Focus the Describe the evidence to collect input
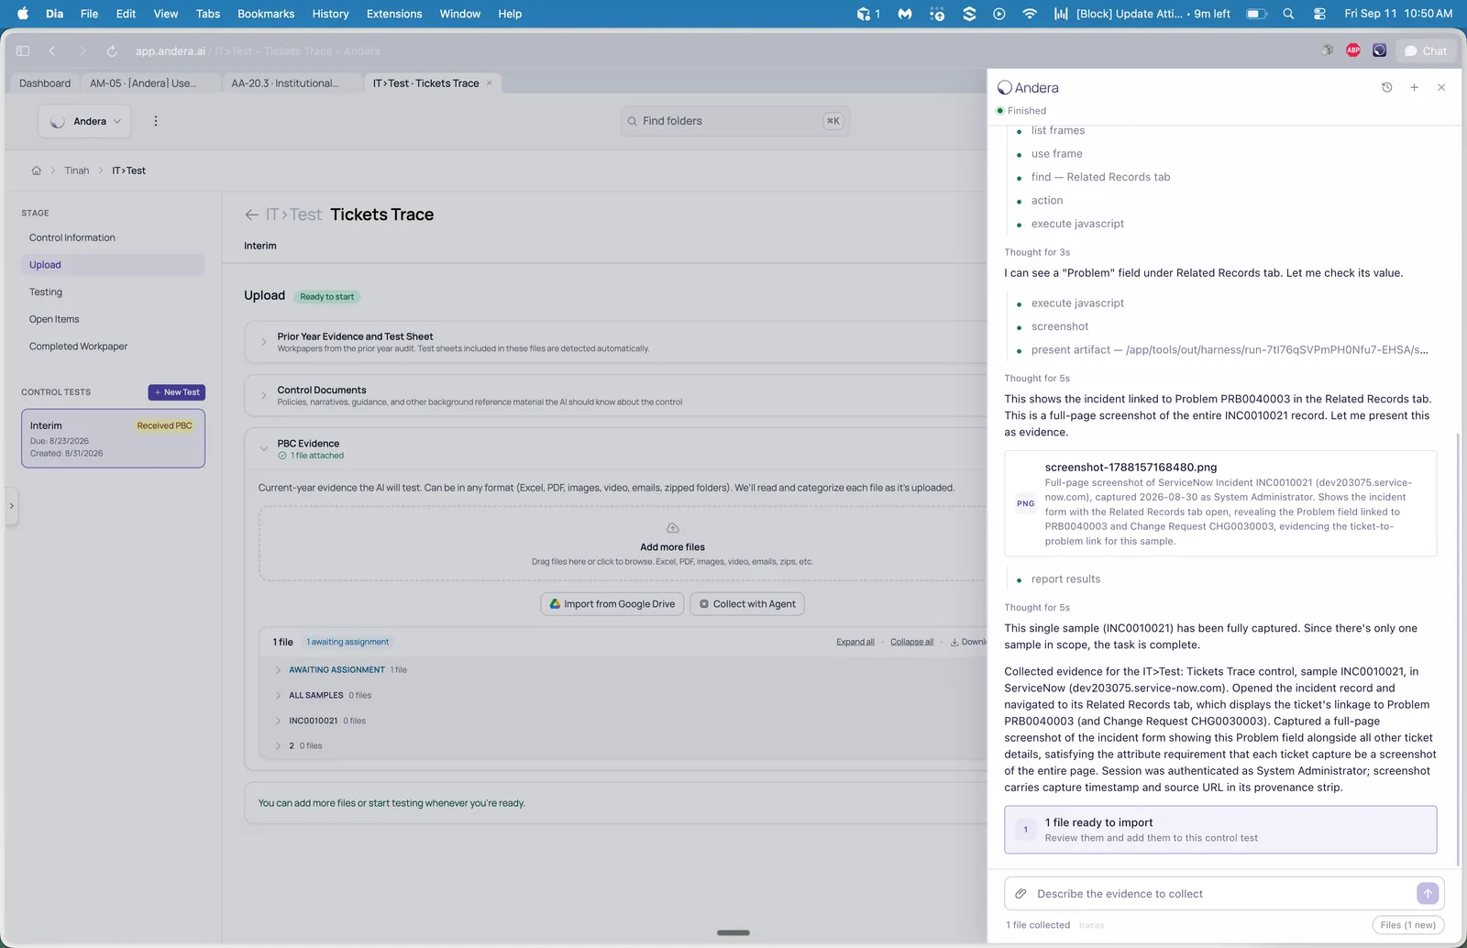 click(1219, 894)
